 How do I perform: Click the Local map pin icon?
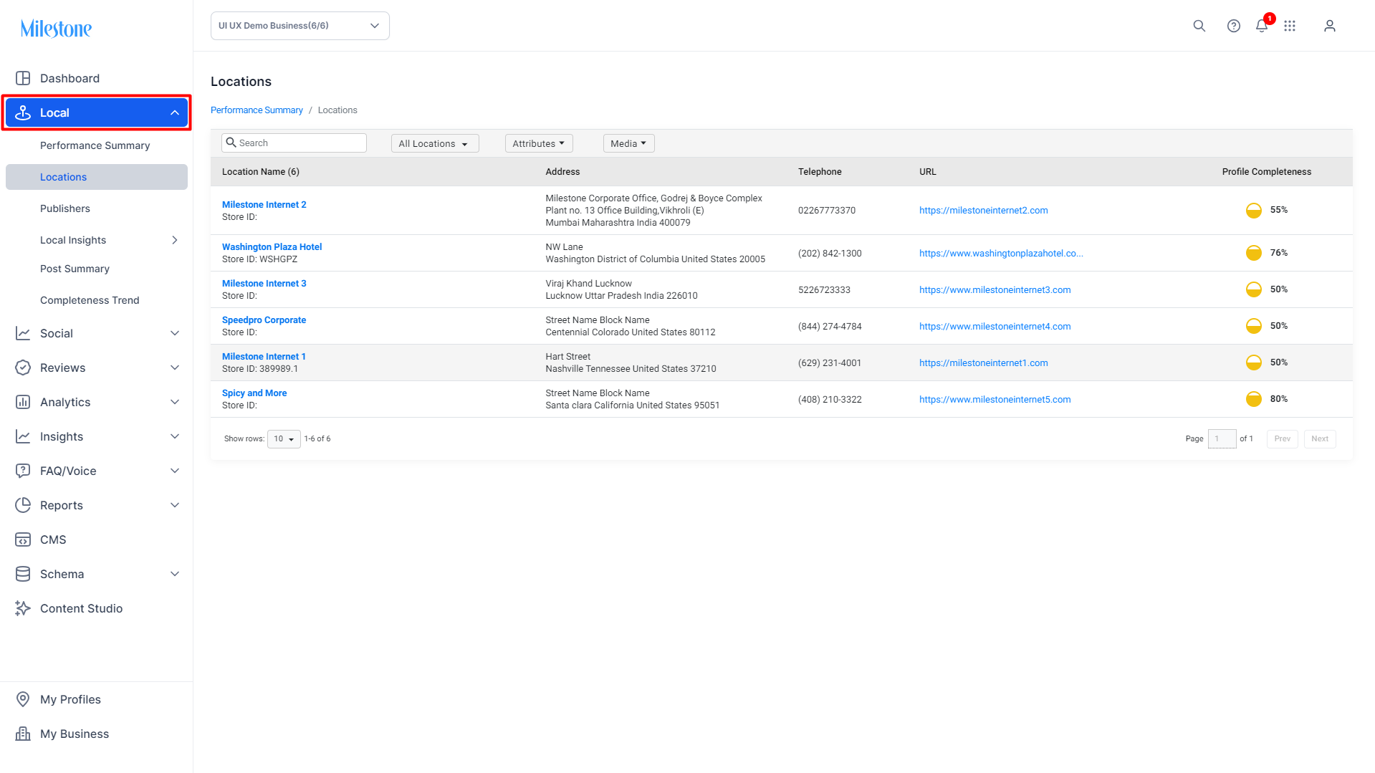(x=23, y=112)
